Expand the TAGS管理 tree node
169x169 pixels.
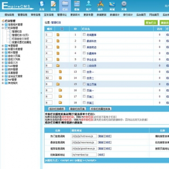(3, 66)
